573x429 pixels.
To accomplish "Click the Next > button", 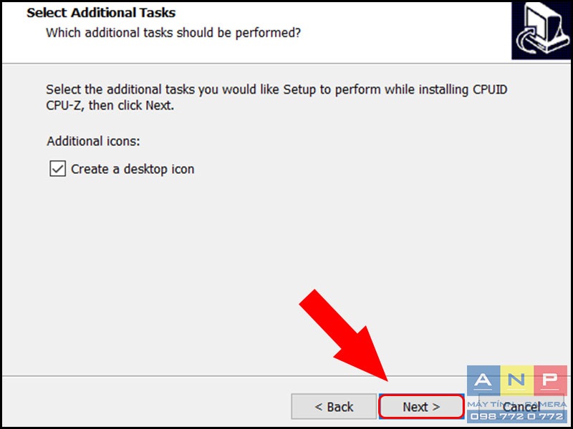I will 421,406.
